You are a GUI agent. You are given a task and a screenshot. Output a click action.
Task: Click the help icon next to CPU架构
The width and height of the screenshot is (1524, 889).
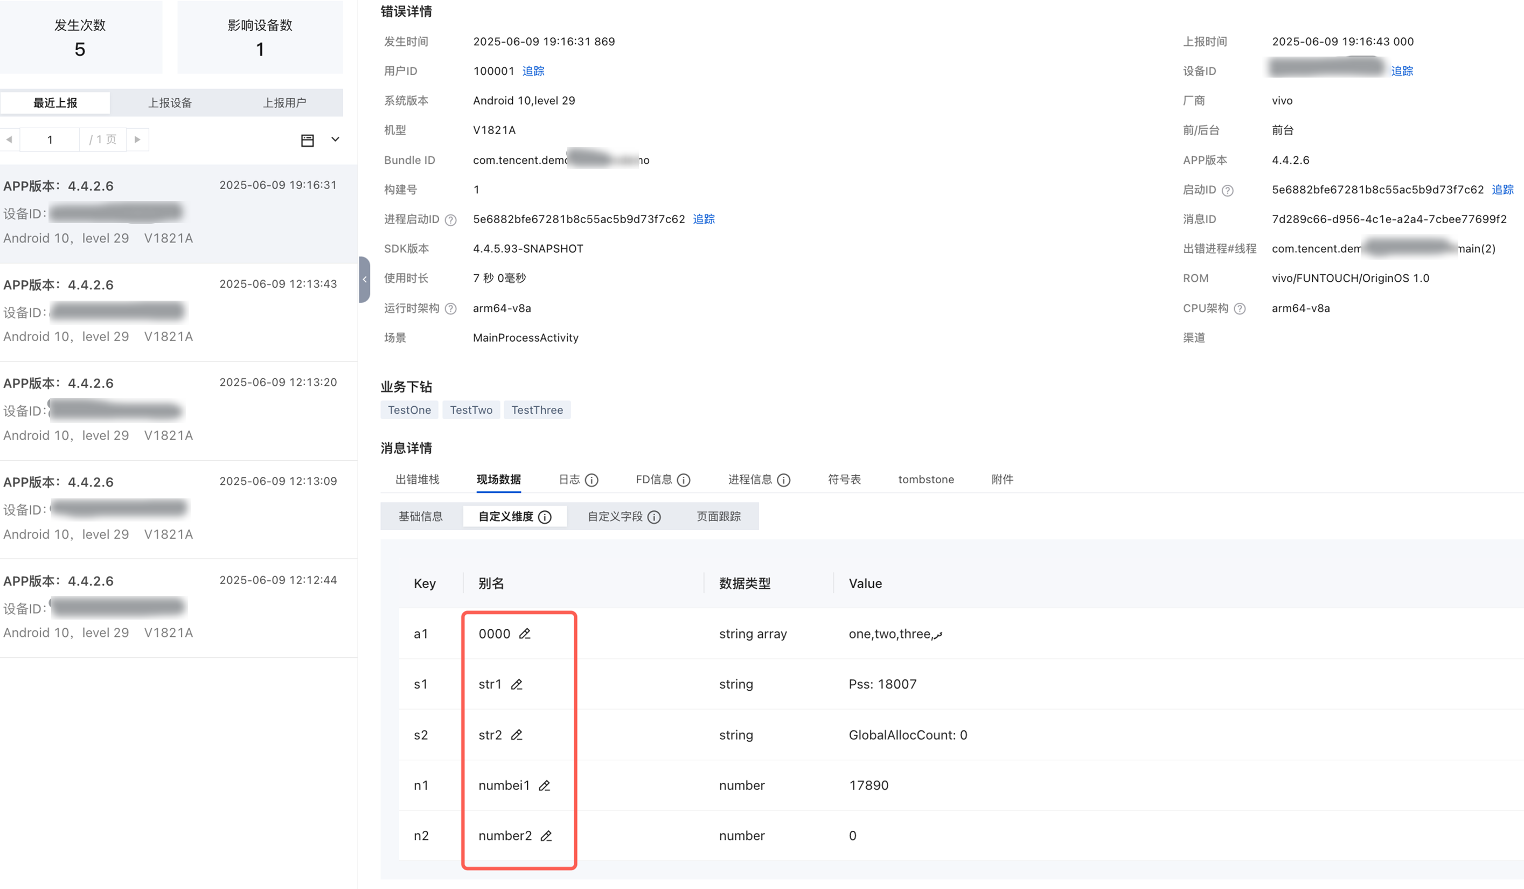[1240, 309]
